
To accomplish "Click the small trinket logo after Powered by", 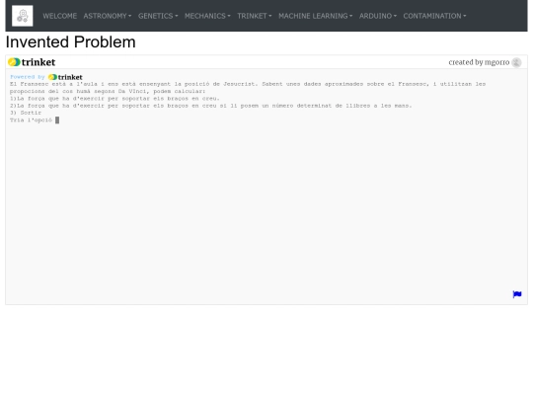I will 65,77.
